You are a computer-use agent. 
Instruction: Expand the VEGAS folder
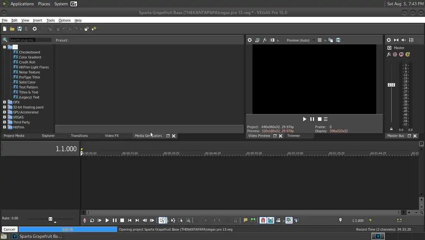(4, 117)
